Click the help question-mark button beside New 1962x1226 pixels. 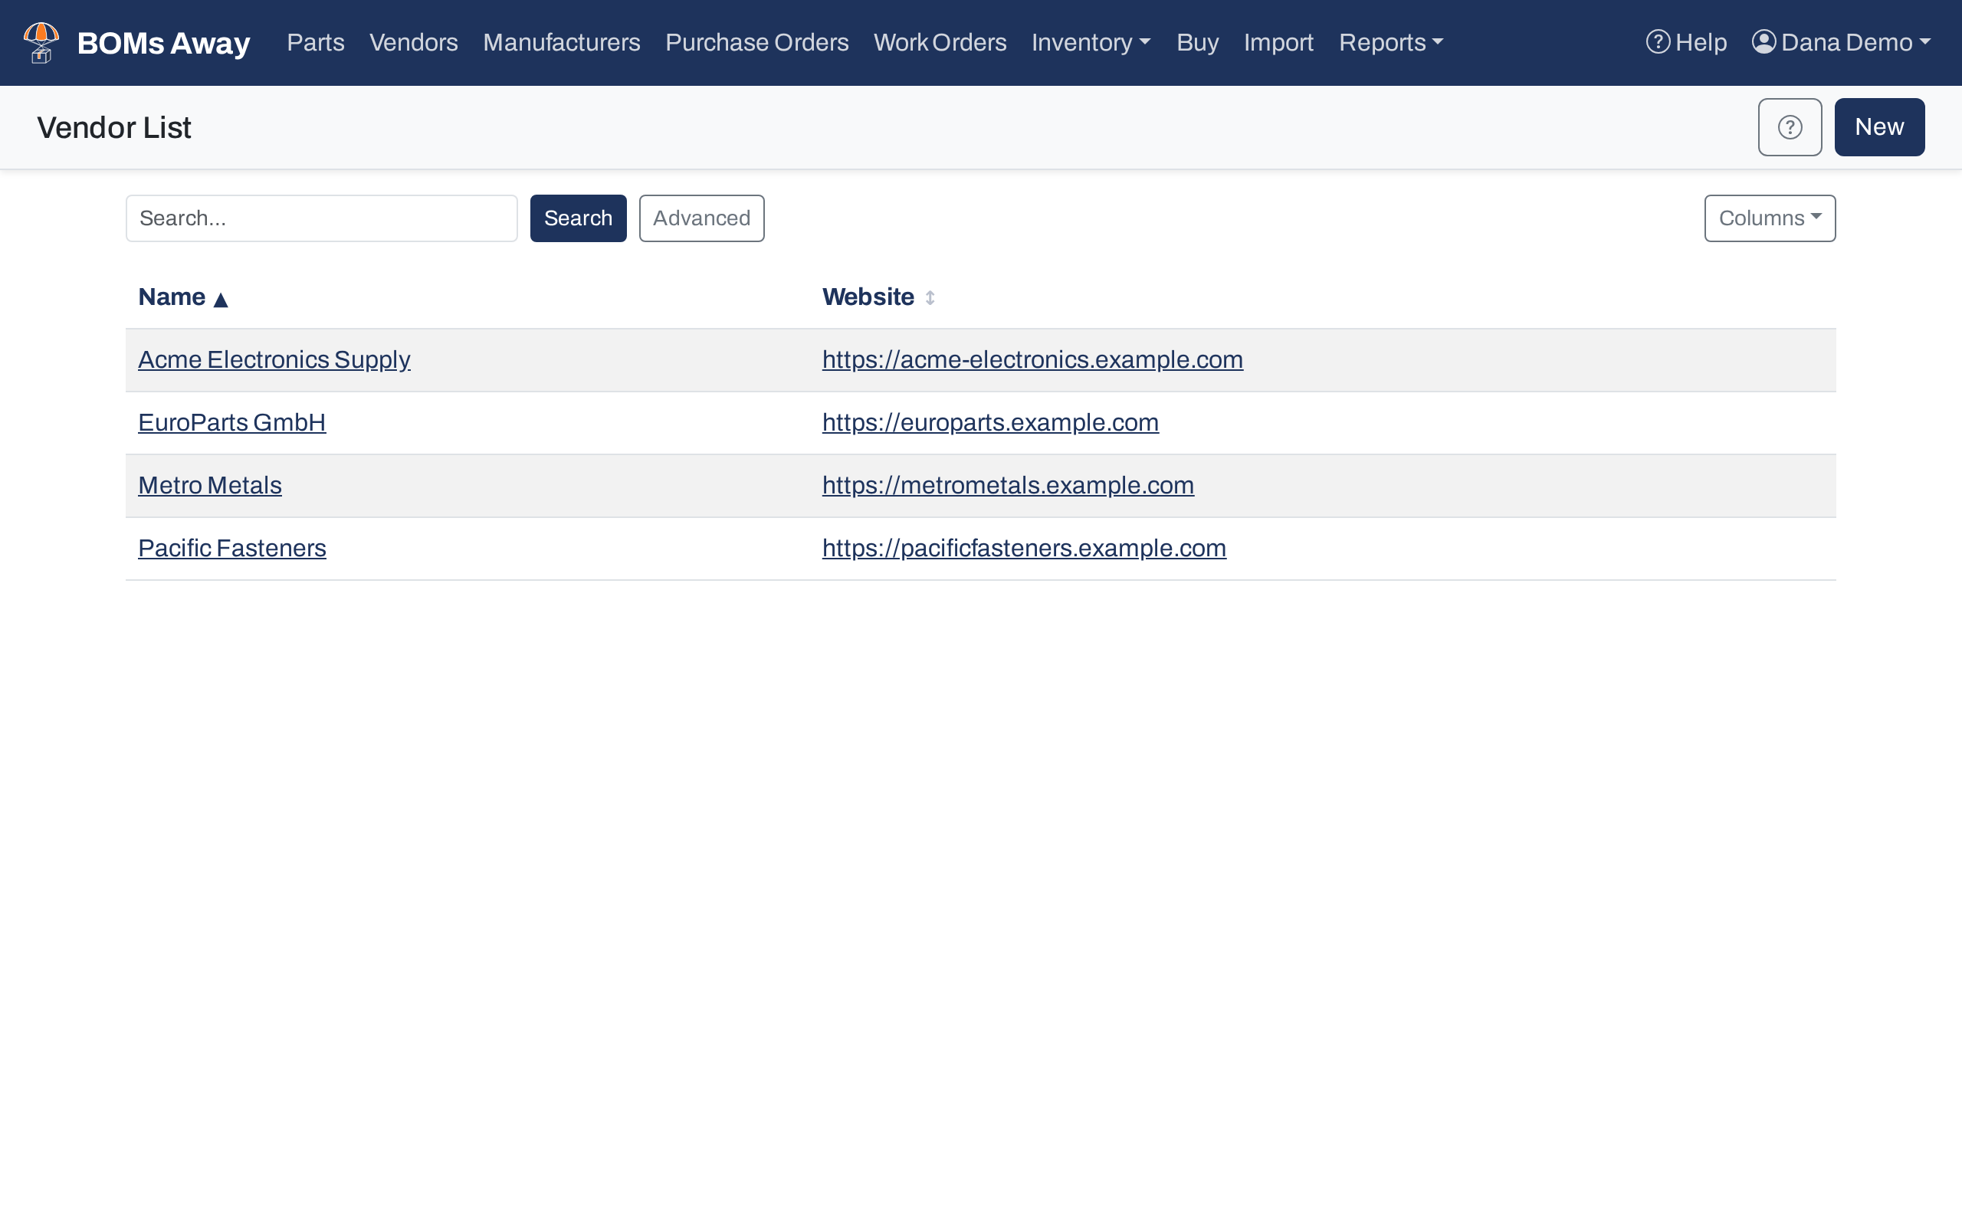(1790, 127)
